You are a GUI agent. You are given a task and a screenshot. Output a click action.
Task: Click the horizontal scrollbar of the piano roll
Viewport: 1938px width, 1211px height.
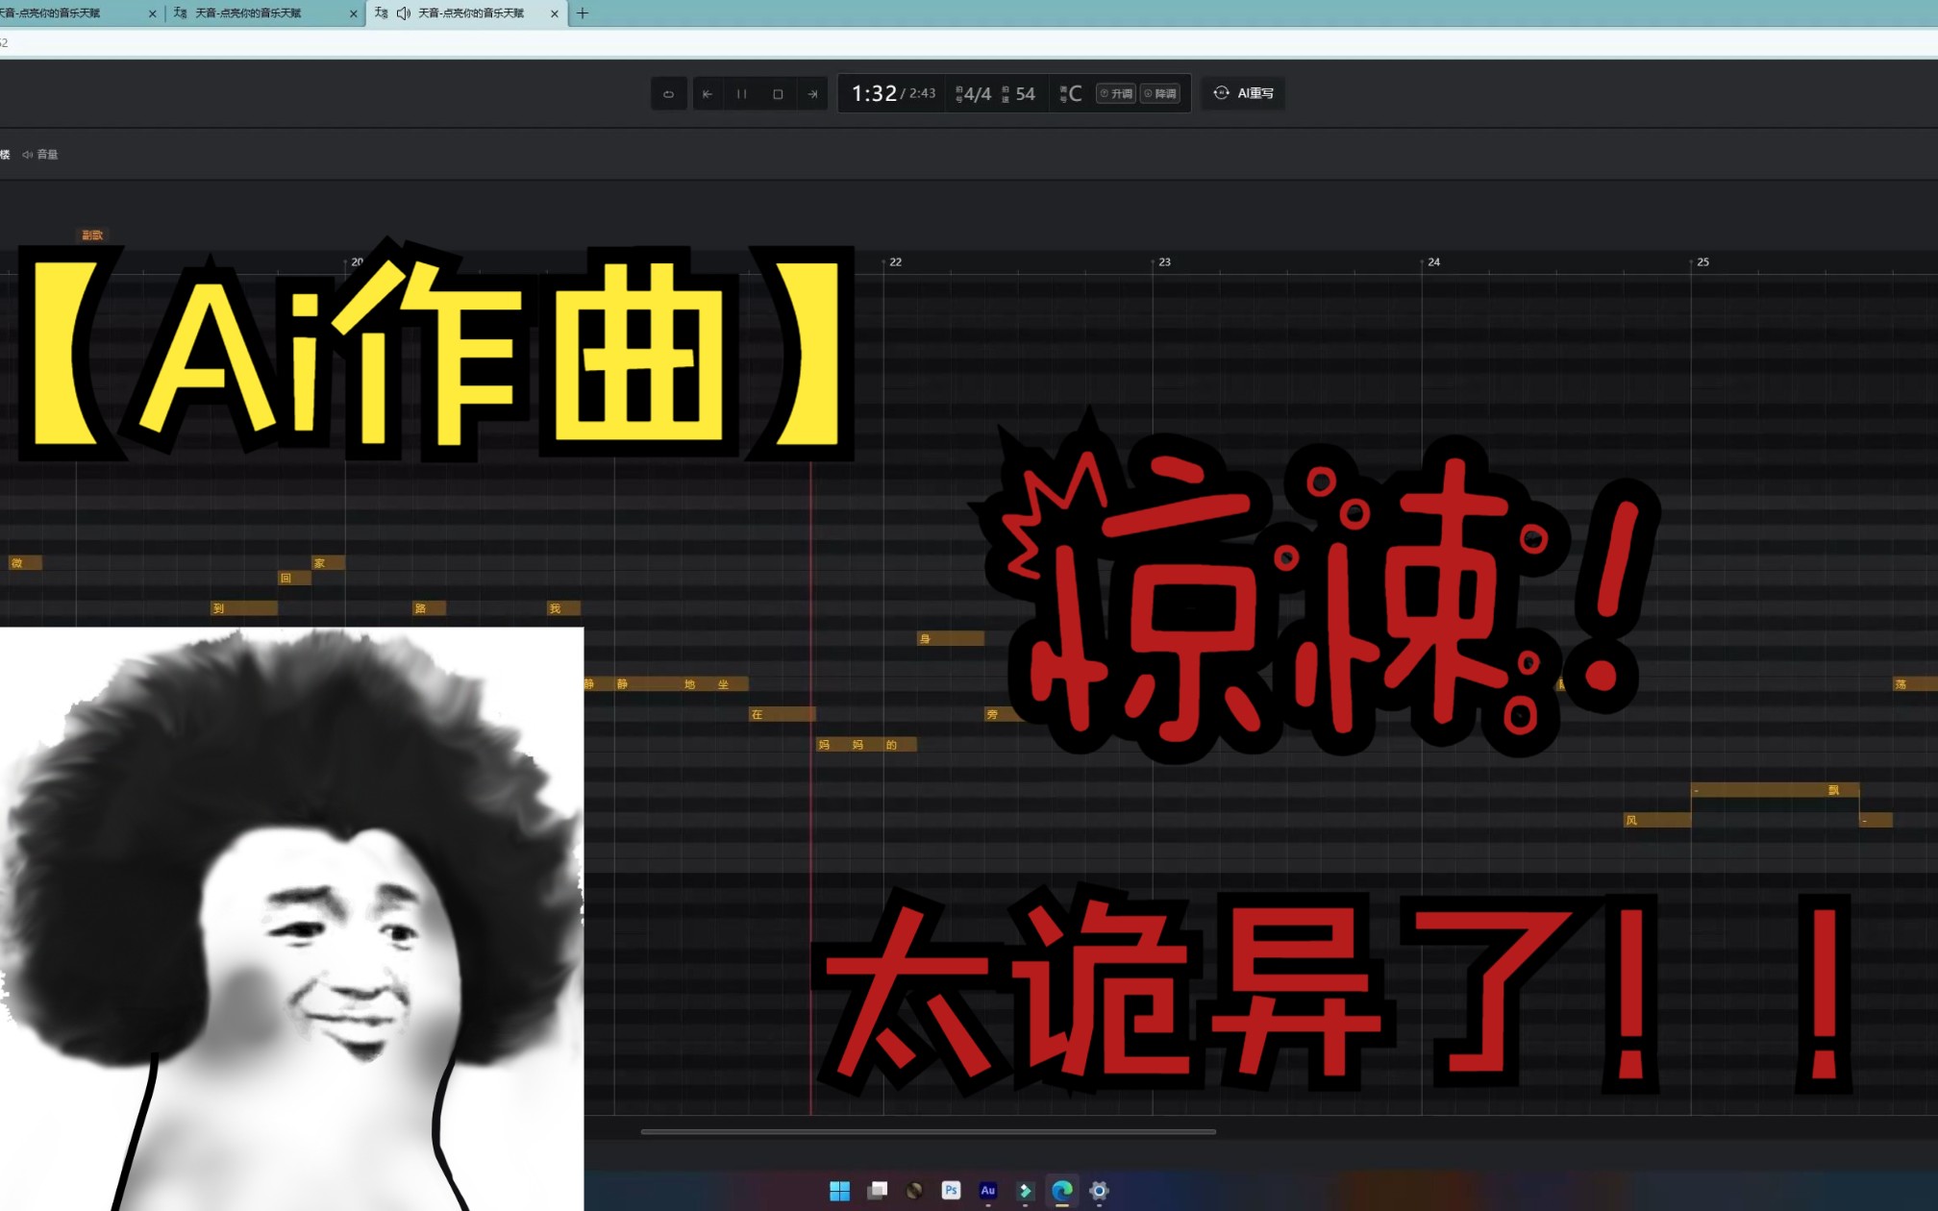click(928, 1132)
